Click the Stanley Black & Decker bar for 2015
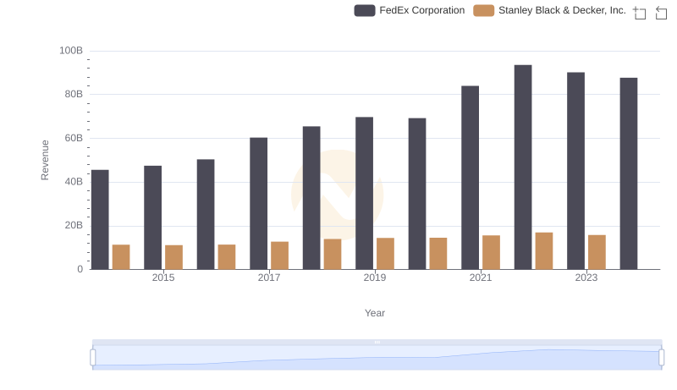This screenshot has height=390, width=677. (x=174, y=257)
